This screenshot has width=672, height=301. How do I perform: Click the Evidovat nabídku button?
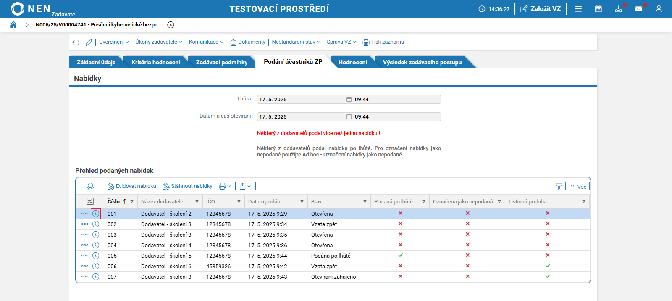tap(132, 186)
